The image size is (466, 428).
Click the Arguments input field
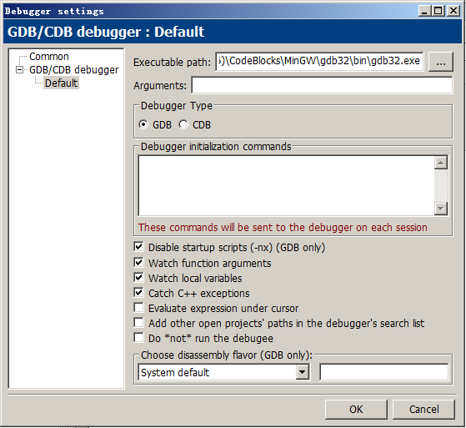322,85
